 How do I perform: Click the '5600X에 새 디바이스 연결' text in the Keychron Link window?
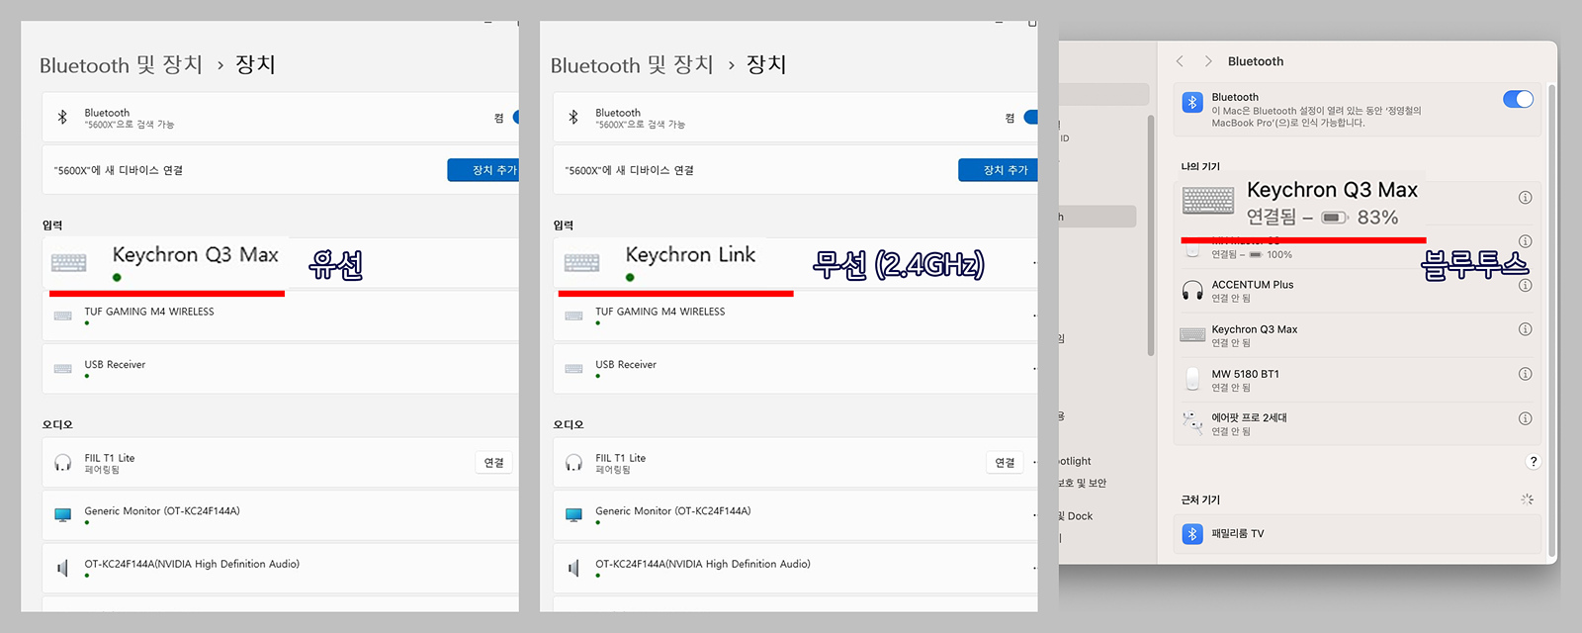pos(629,170)
